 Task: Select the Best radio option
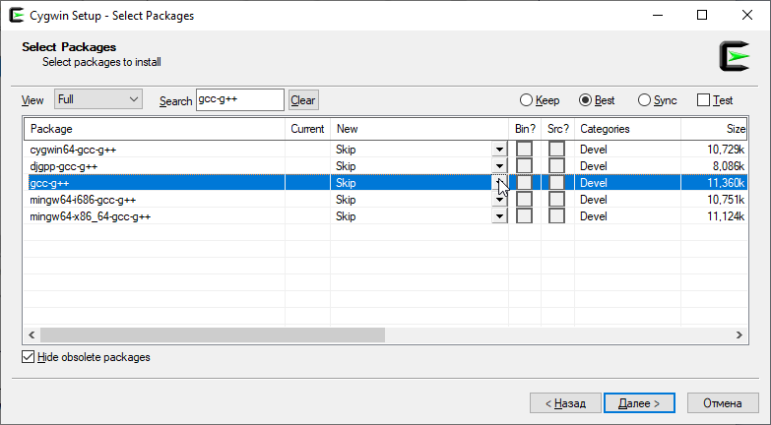pyautogui.click(x=586, y=100)
